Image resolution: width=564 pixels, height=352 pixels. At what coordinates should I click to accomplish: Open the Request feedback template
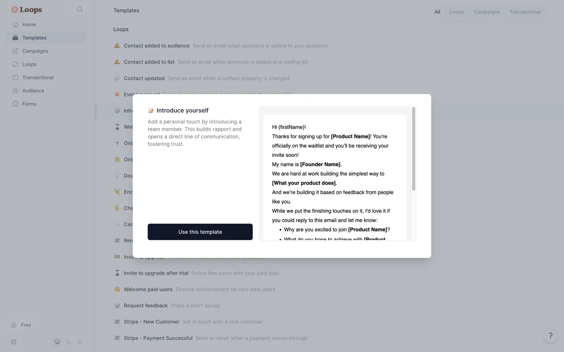146,306
